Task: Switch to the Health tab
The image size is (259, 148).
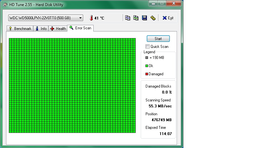Action: coord(58,29)
